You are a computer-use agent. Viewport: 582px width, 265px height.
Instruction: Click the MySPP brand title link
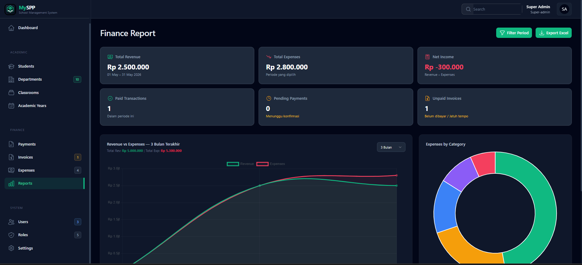27,8
